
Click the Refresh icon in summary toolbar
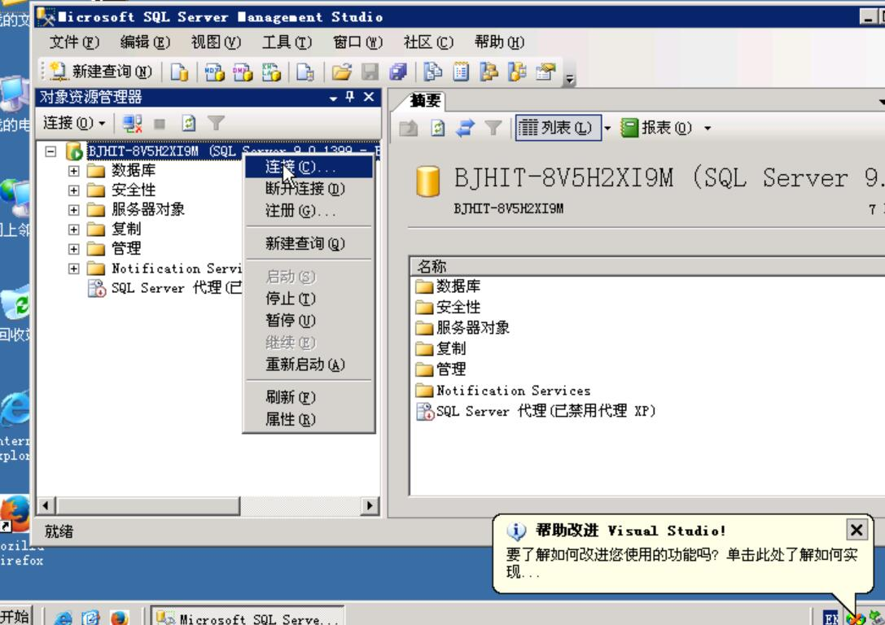pyautogui.click(x=438, y=128)
